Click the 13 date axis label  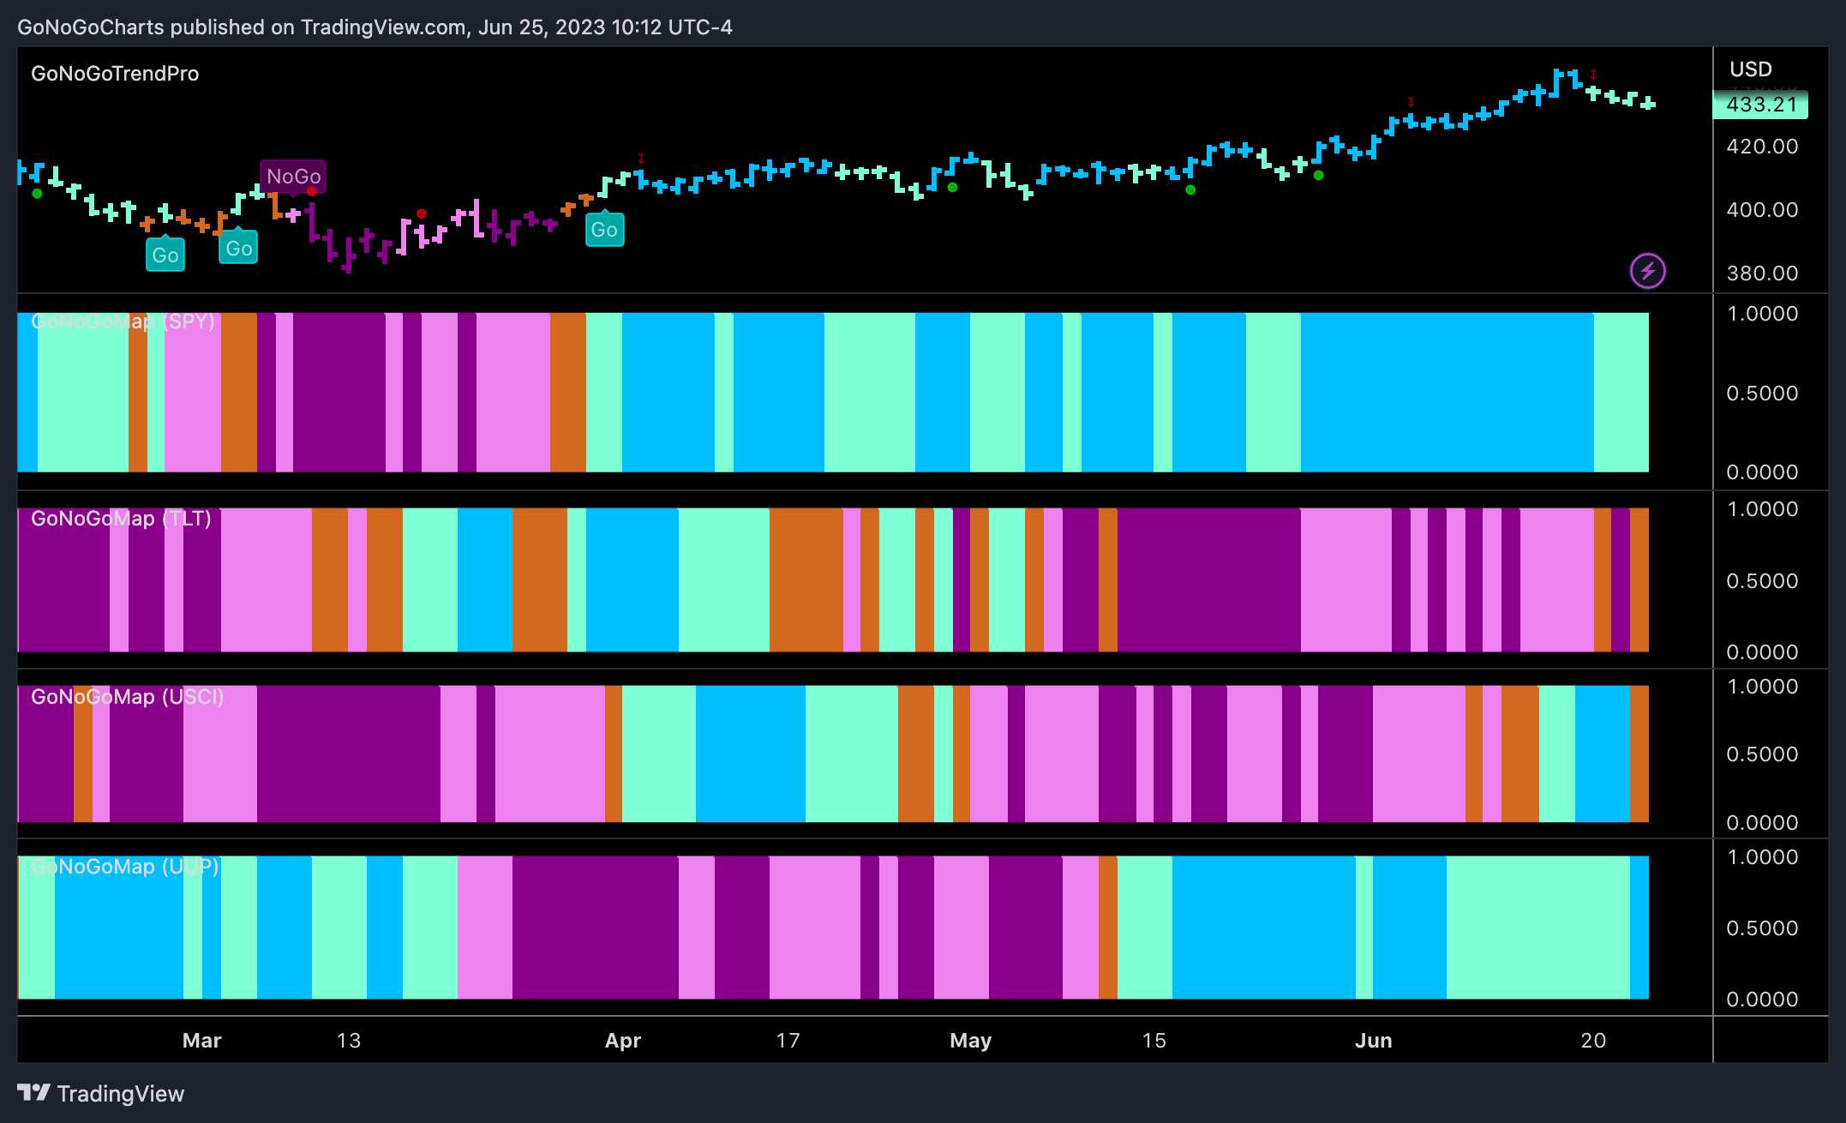tap(349, 1041)
